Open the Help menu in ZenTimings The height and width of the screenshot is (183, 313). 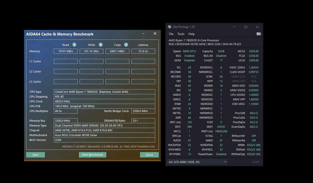tap(192, 34)
